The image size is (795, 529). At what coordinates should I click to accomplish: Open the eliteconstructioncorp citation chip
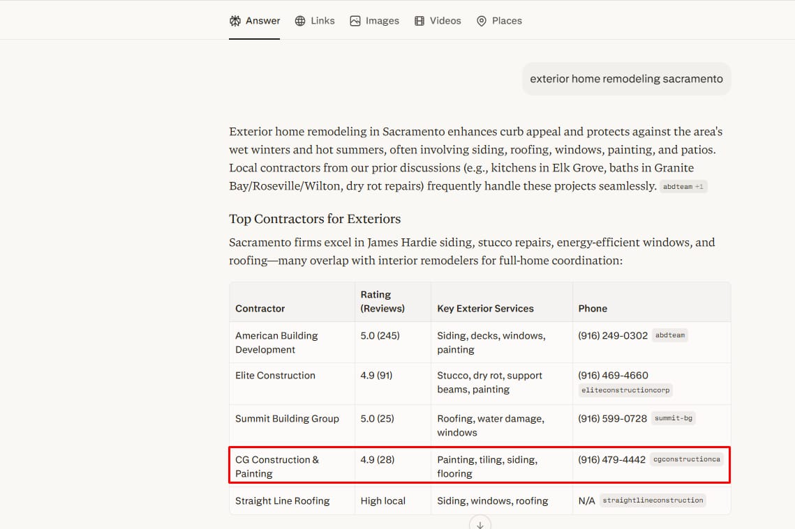pyautogui.click(x=625, y=390)
